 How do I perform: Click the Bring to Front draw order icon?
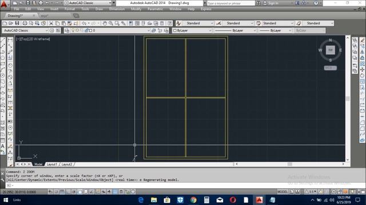355,40
